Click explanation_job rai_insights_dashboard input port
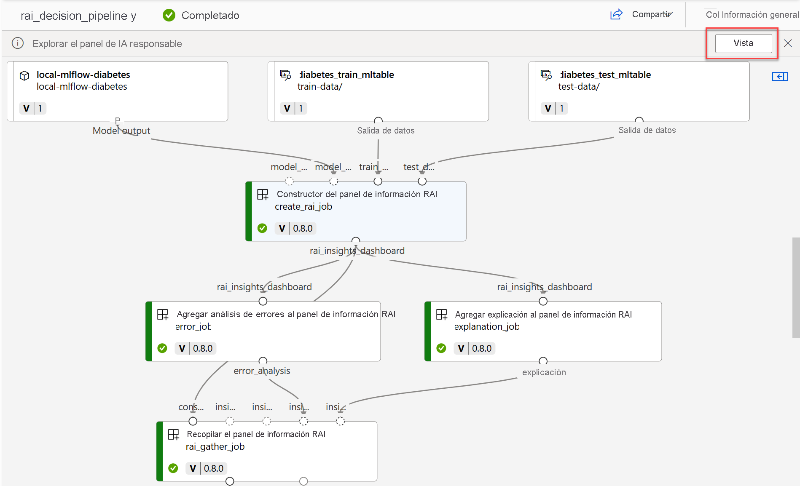 (x=543, y=301)
